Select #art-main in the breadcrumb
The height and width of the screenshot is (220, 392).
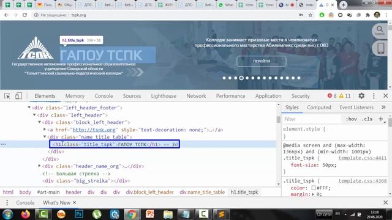point(48,192)
